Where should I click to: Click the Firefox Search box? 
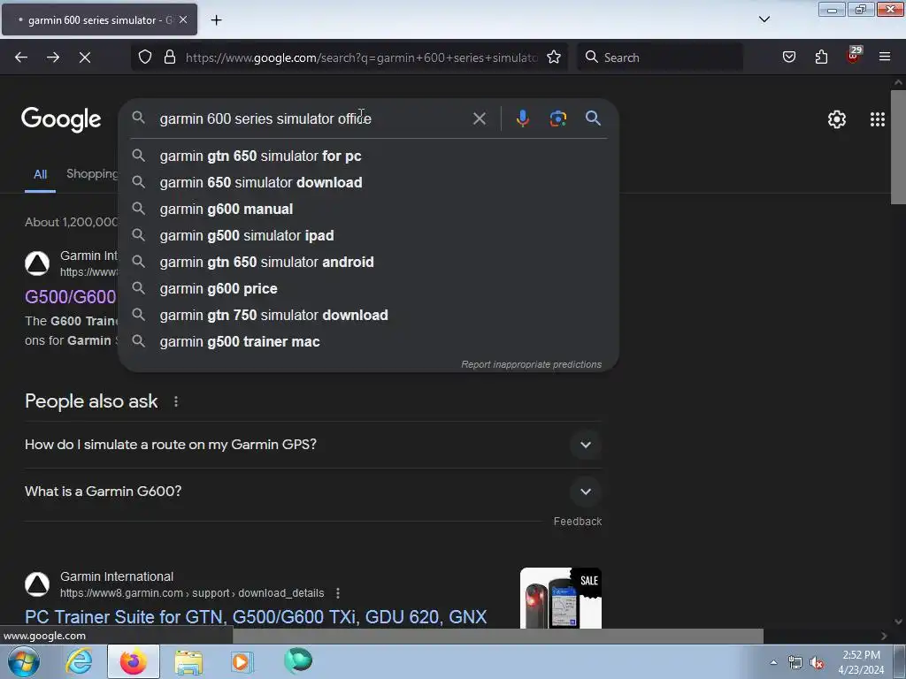[x=660, y=57]
